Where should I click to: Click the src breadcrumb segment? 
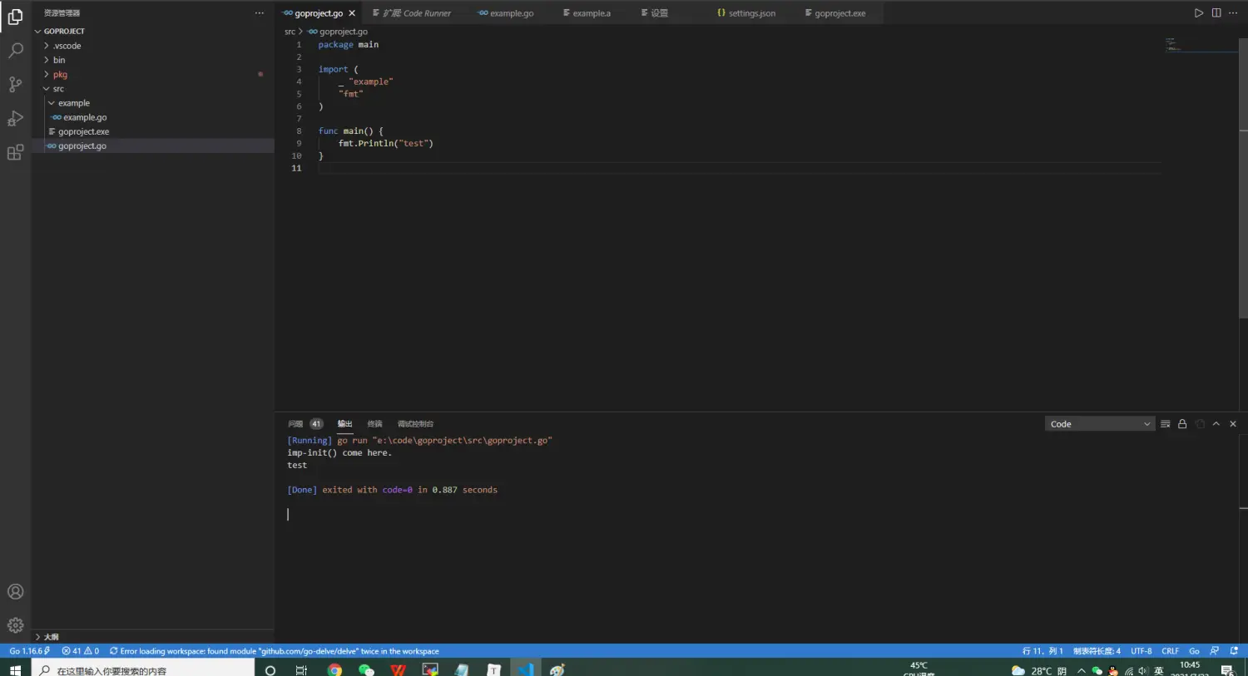(x=290, y=32)
